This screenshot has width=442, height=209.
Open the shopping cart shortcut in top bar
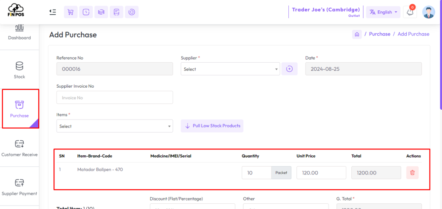(71, 12)
